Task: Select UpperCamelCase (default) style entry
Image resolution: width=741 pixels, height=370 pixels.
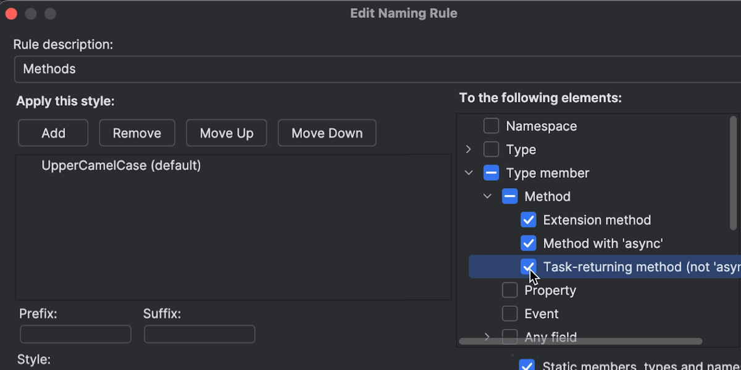Action: click(x=121, y=166)
